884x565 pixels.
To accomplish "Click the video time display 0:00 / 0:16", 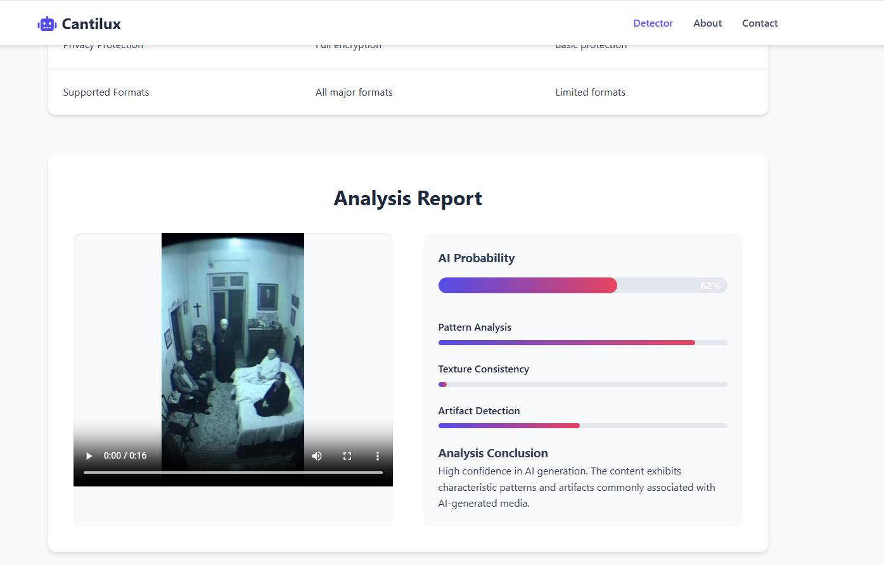I will click(125, 456).
